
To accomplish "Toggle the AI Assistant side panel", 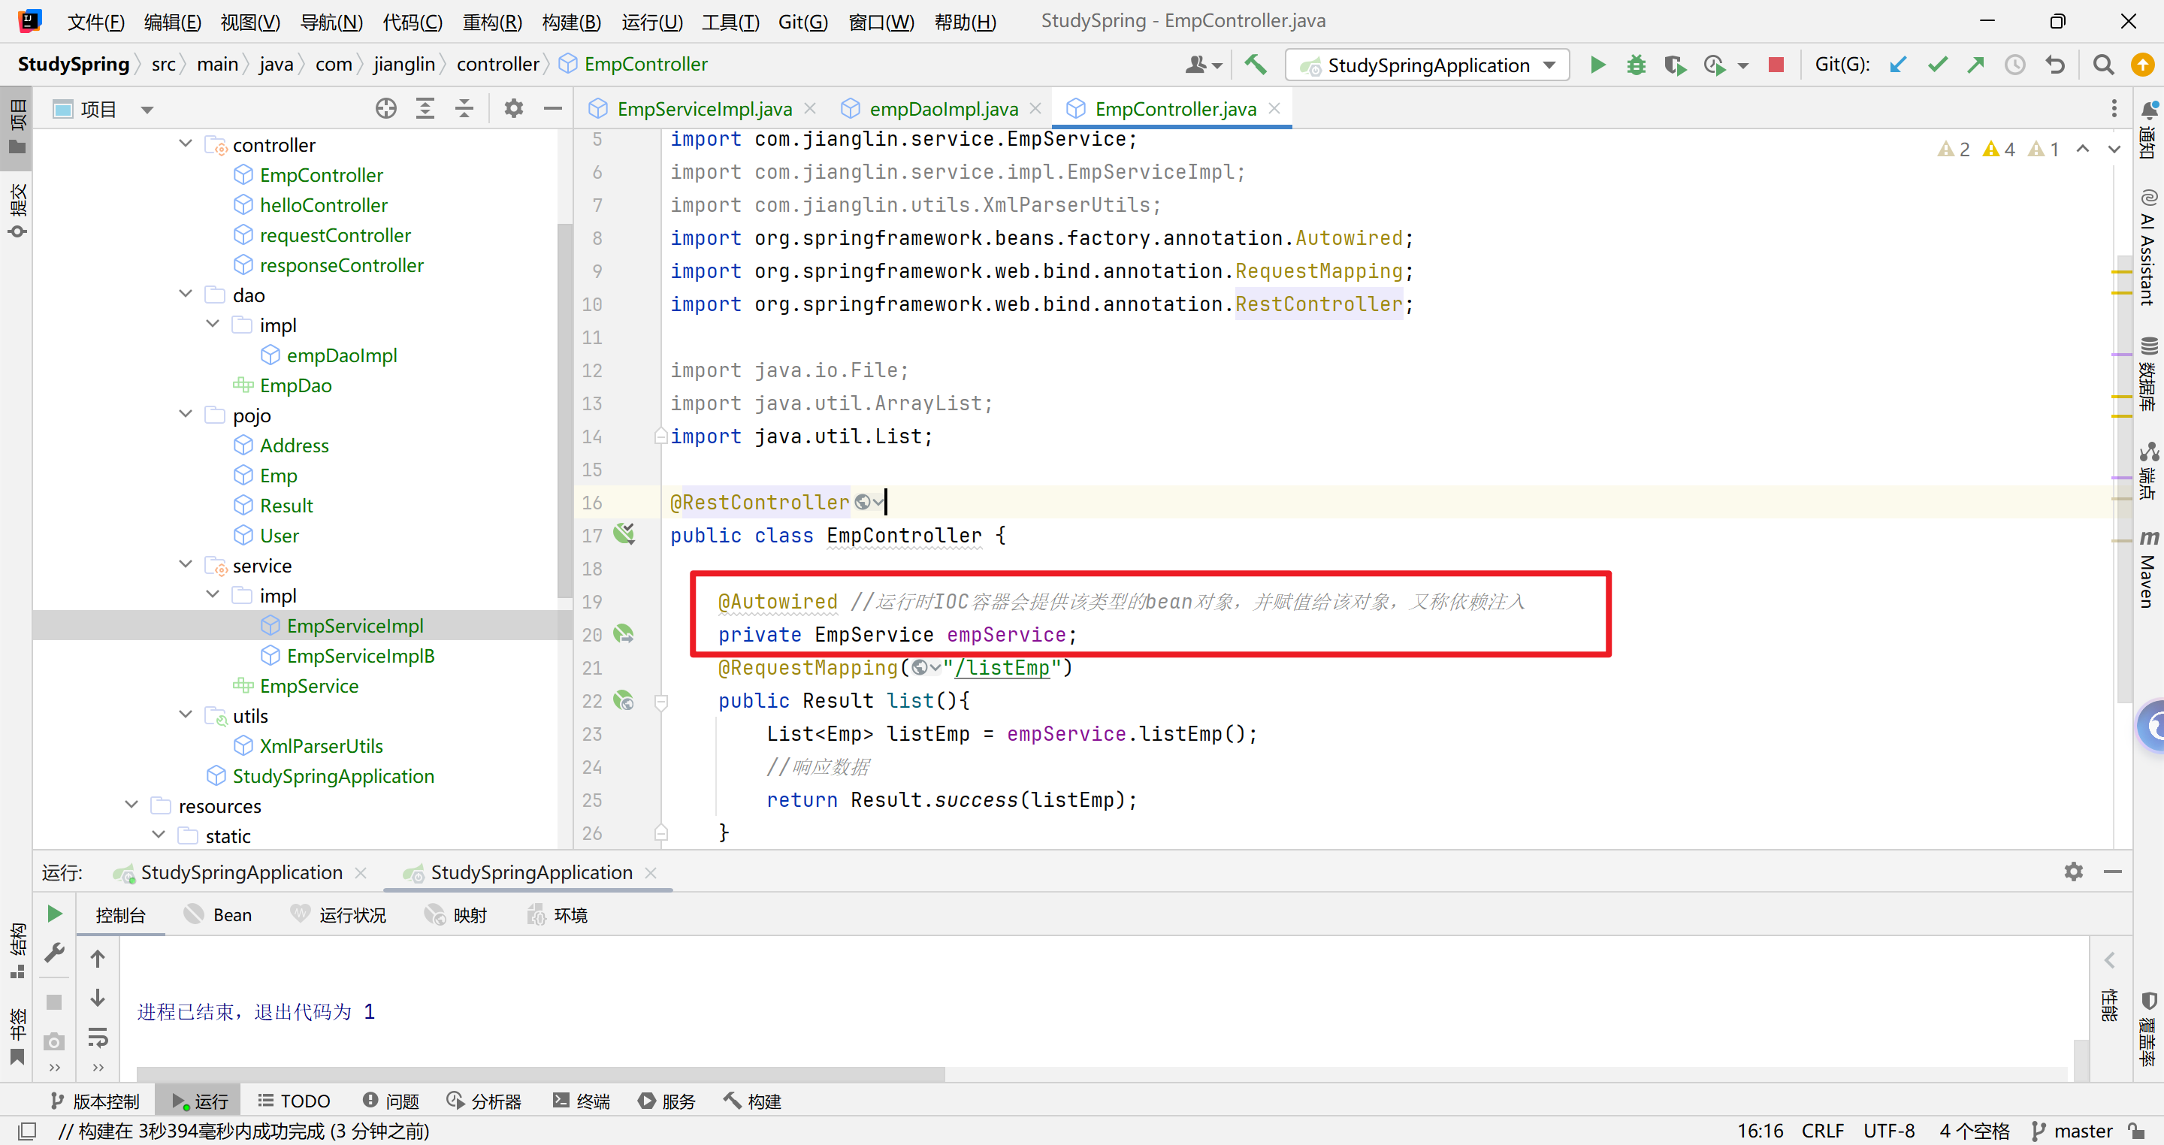I will pos(2148,248).
